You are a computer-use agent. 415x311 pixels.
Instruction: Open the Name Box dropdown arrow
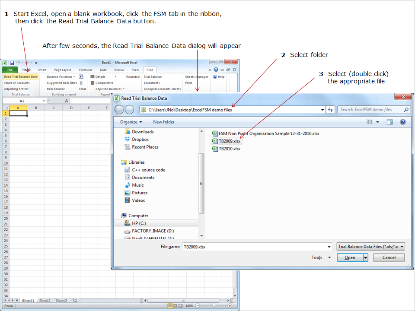pyautogui.click(x=44, y=101)
